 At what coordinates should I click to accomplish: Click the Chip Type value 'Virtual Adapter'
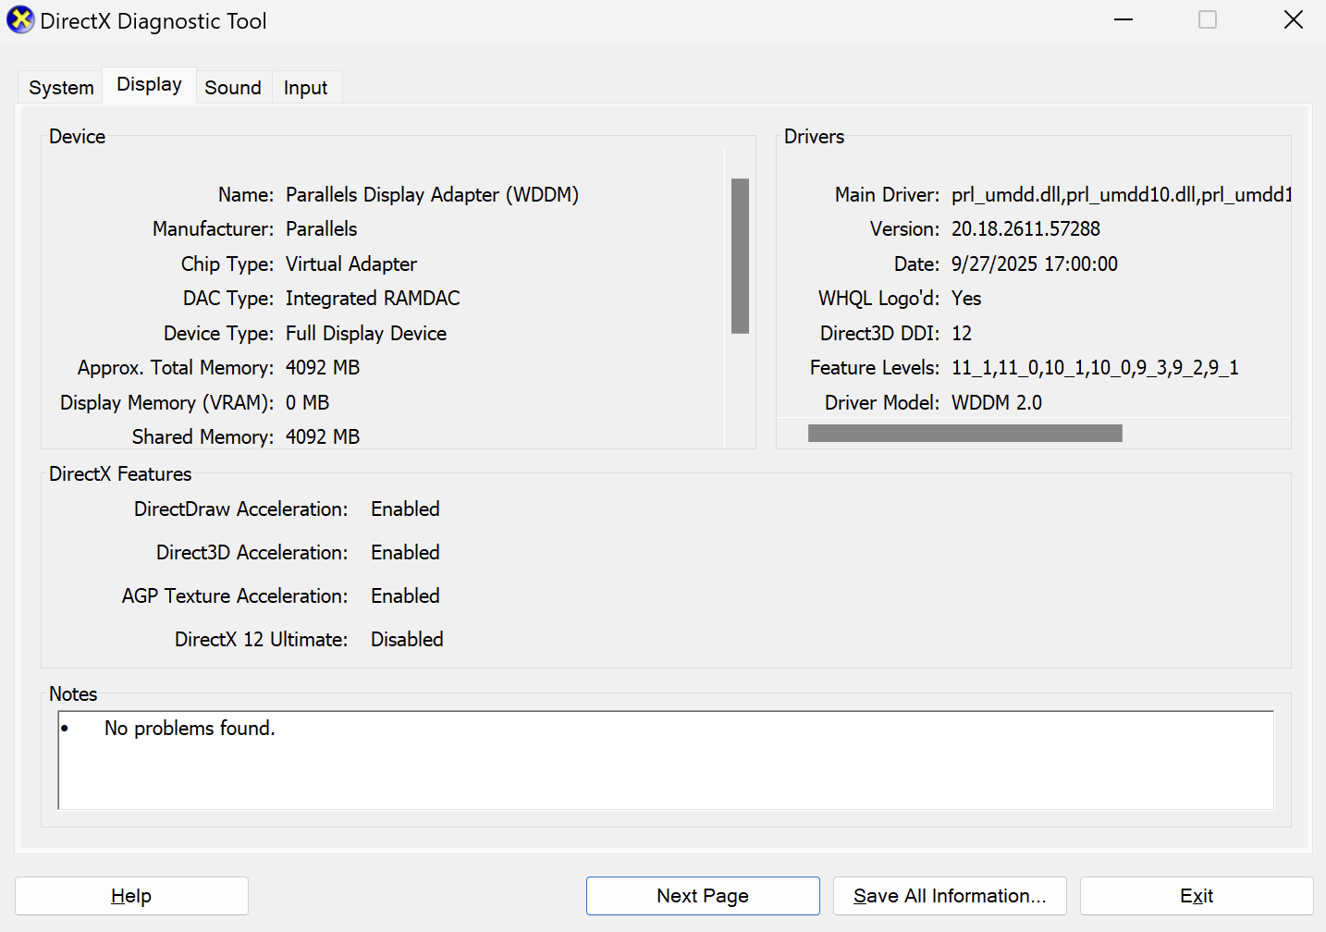point(351,264)
